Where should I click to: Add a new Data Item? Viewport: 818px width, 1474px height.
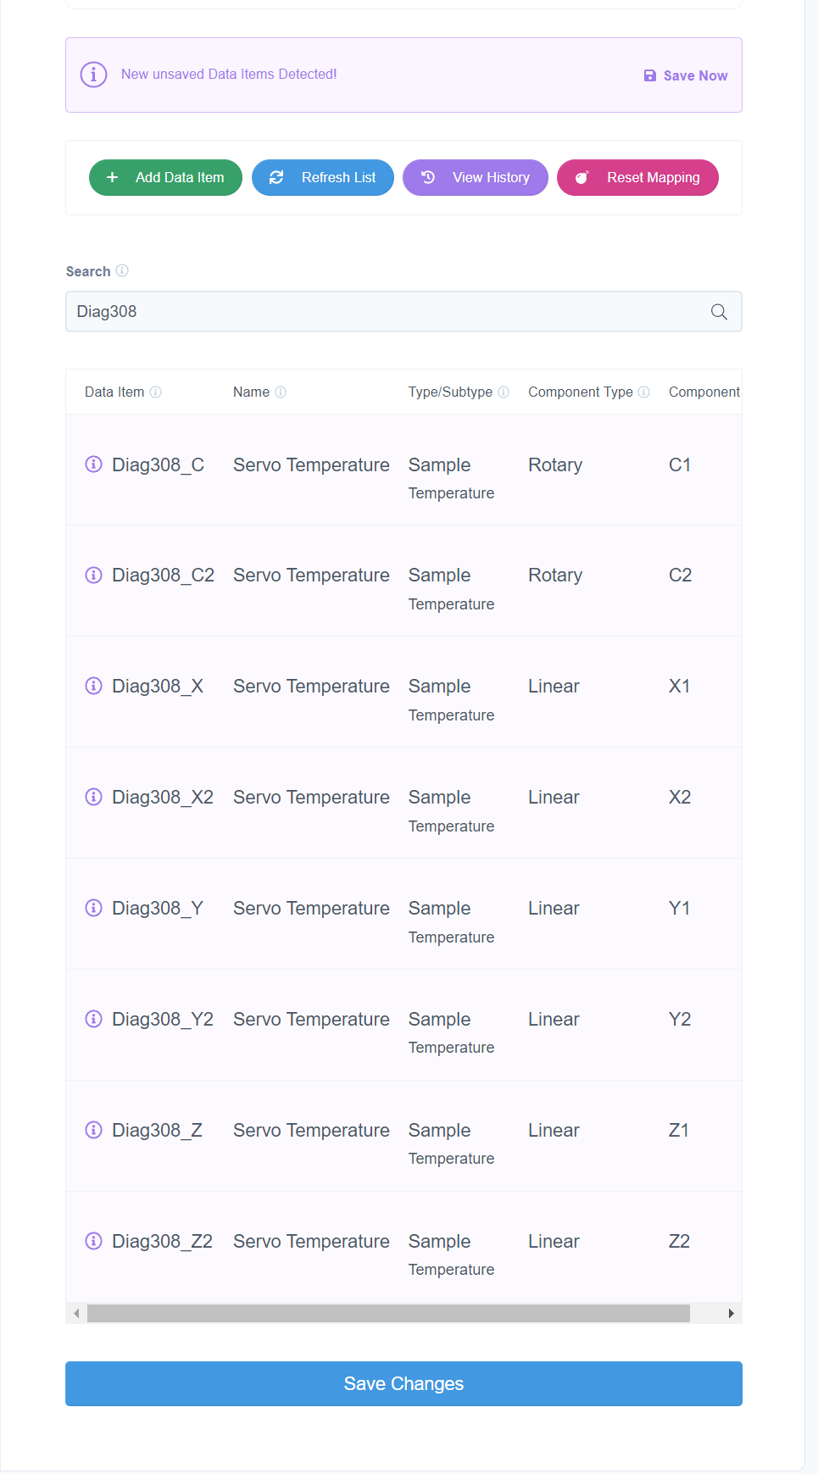point(165,177)
